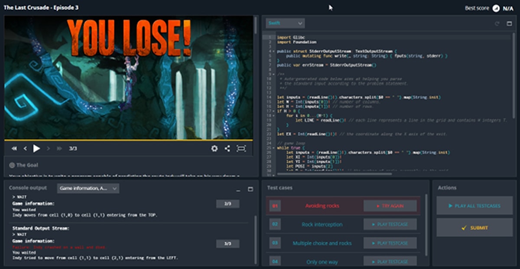520x269 pixels.
Task: Jump to frame 2/3 in console output
Action: (x=227, y=204)
